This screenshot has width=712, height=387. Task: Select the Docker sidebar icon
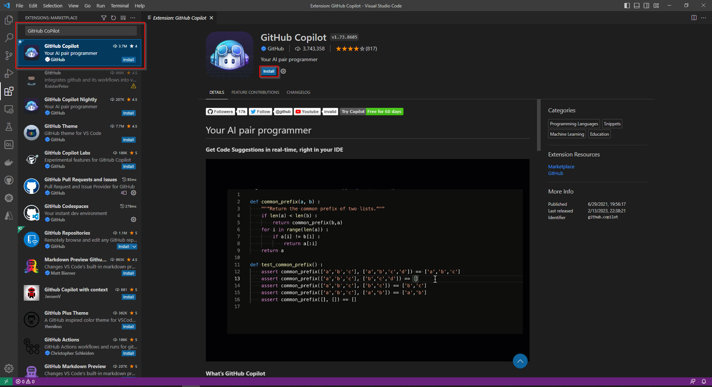(x=9, y=162)
